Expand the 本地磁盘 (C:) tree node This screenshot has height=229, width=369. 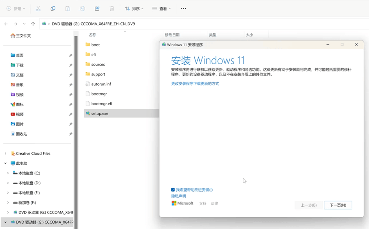pyautogui.click(x=8, y=173)
